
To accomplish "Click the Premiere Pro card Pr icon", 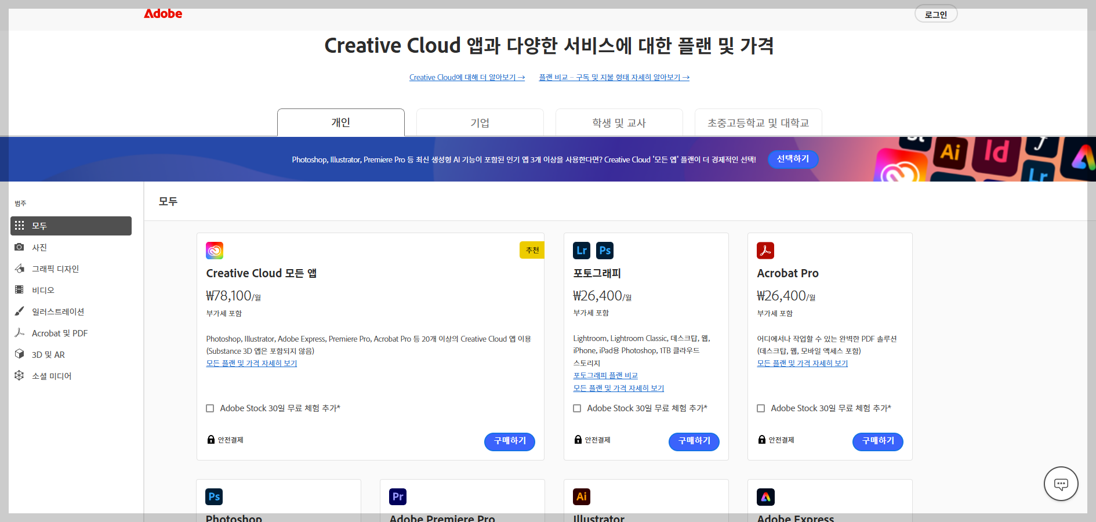I will 398,496.
